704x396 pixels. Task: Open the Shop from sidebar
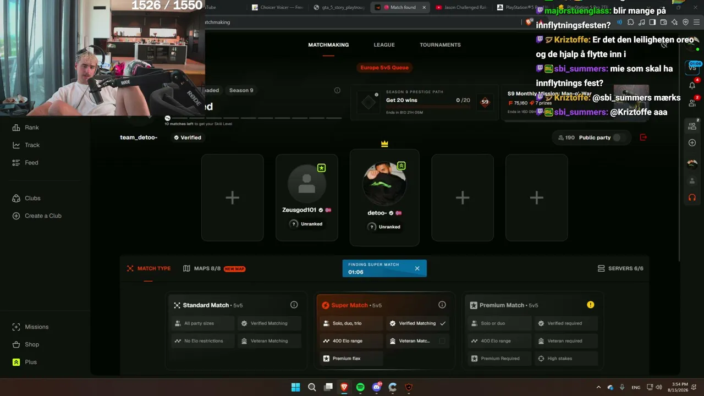click(x=25, y=344)
